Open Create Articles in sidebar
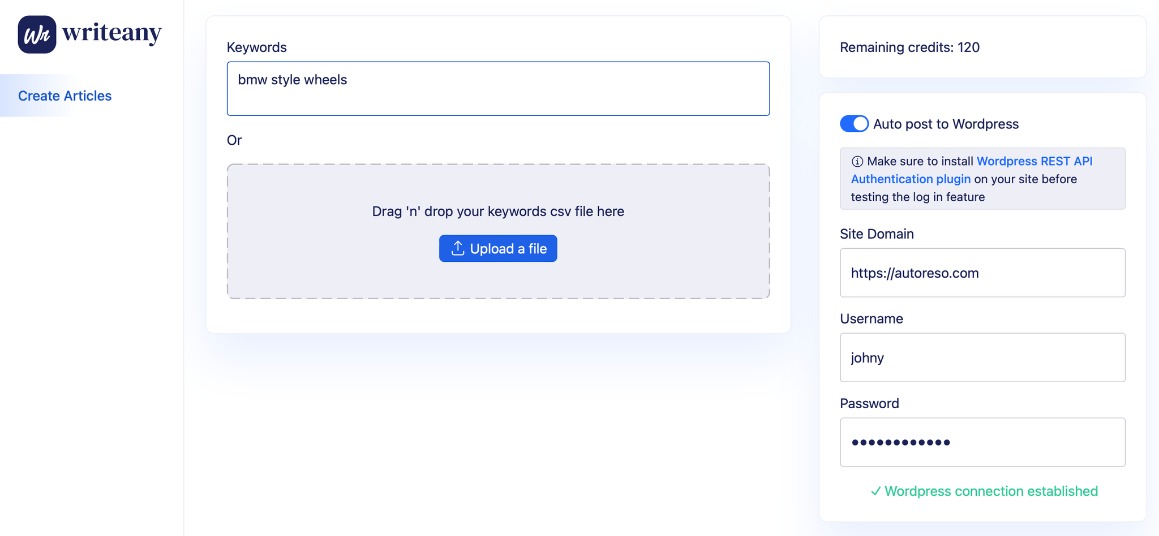Image resolution: width=1159 pixels, height=536 pixels. click(65, 96)
